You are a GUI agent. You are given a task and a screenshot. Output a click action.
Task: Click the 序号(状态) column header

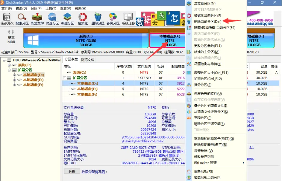(124, 66)
